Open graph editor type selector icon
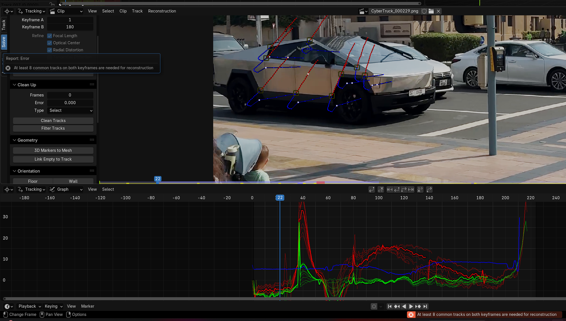 pyautogui.click(x=8, y=189)
